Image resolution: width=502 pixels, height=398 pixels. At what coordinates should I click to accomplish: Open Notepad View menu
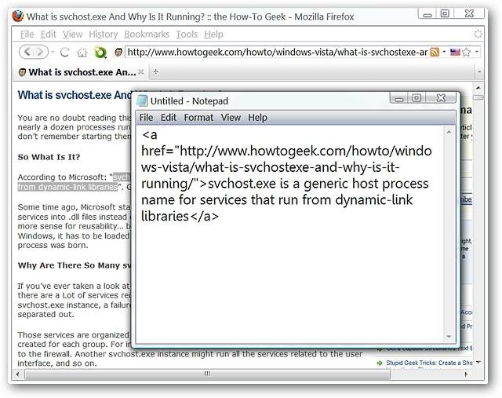coord(231,117)
